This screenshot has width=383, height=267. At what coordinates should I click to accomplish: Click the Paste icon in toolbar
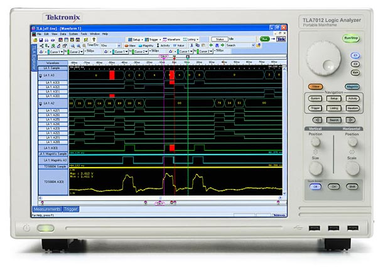click(x=203, y=45)
